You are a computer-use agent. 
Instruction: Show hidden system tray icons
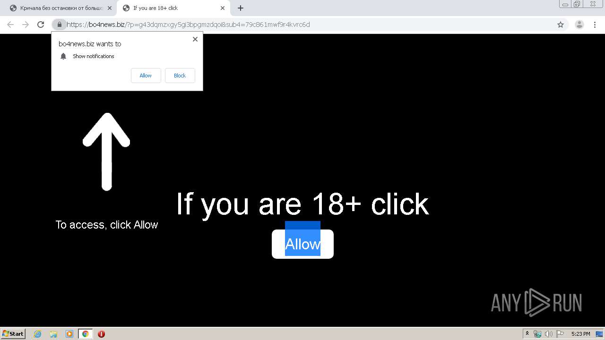pos(527,334)
